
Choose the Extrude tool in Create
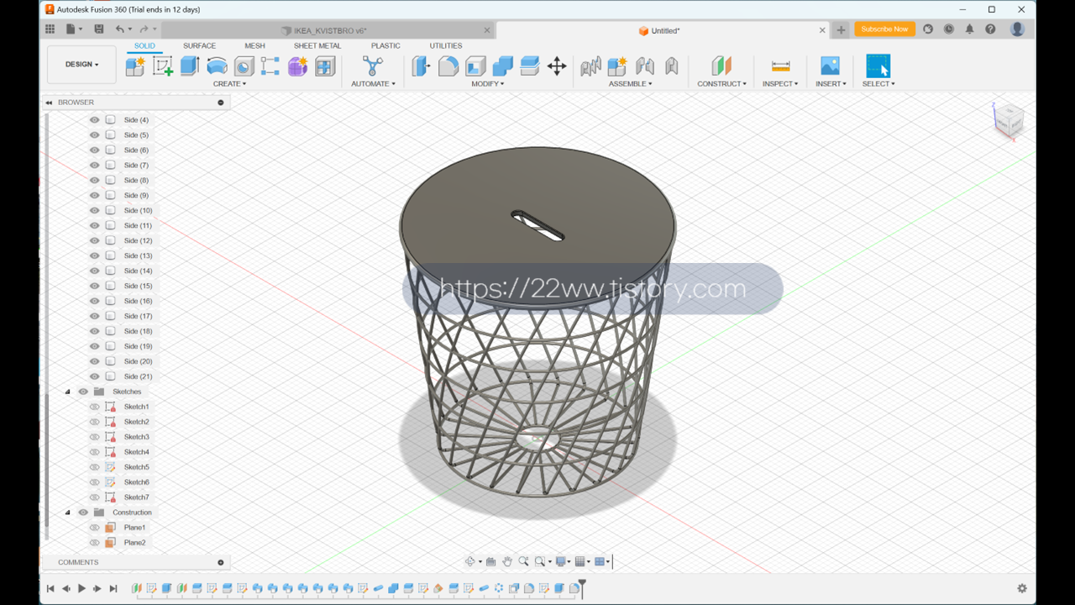(x=190, y=66)
